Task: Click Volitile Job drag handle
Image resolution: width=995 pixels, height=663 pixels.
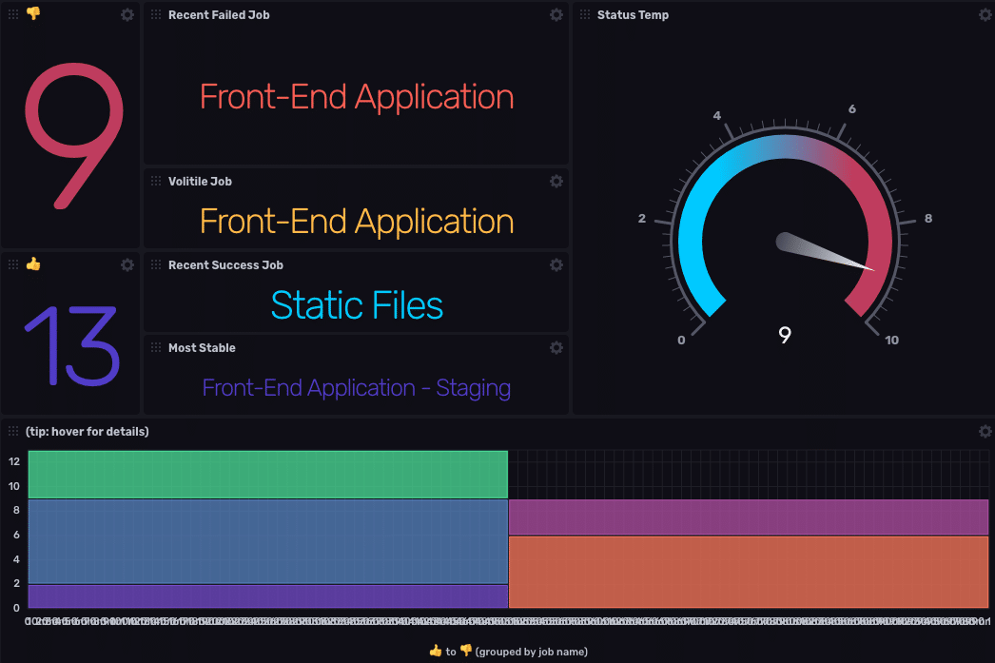Action: click(x=156, y=181)
